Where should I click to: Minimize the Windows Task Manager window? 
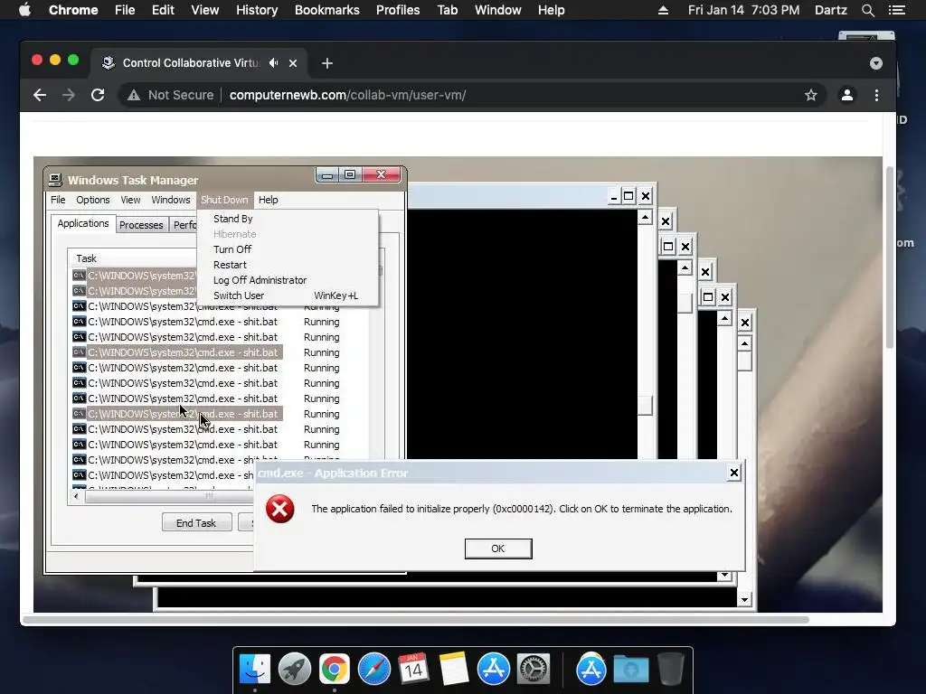coord(327,174)
